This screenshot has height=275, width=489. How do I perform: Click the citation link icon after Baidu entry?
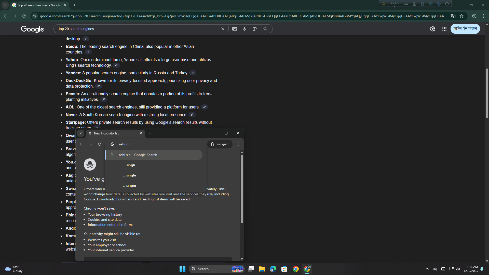coord(88,52)
